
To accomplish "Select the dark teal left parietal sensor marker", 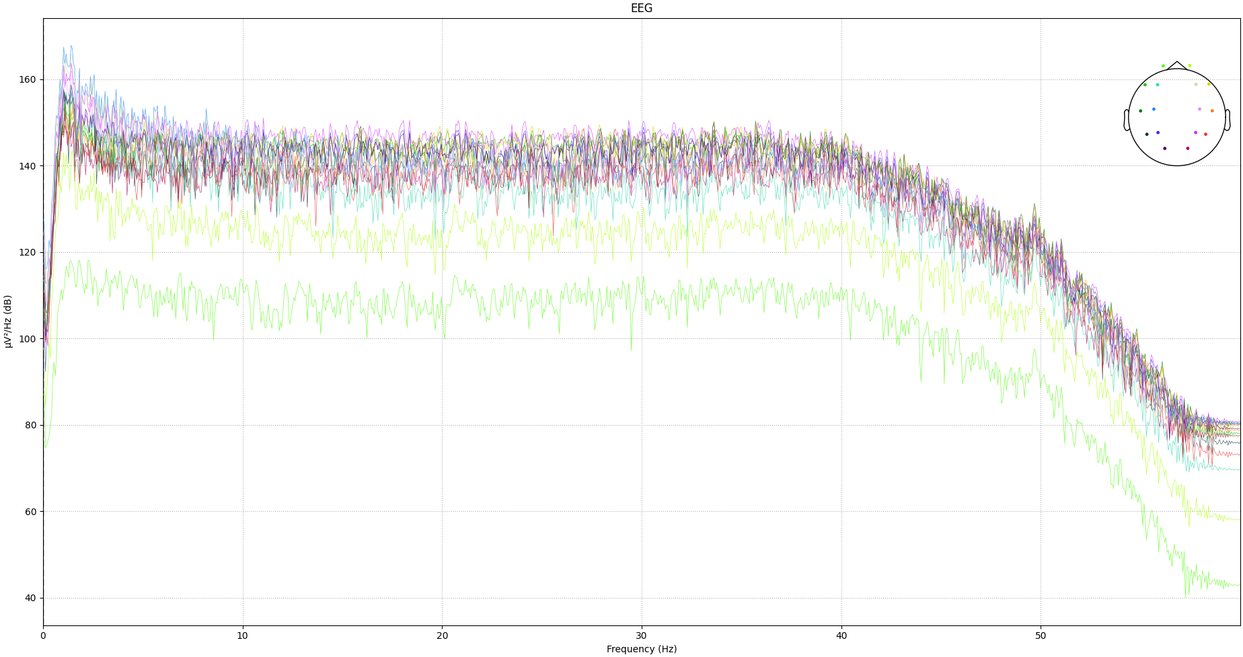I will coord(1147,134).
